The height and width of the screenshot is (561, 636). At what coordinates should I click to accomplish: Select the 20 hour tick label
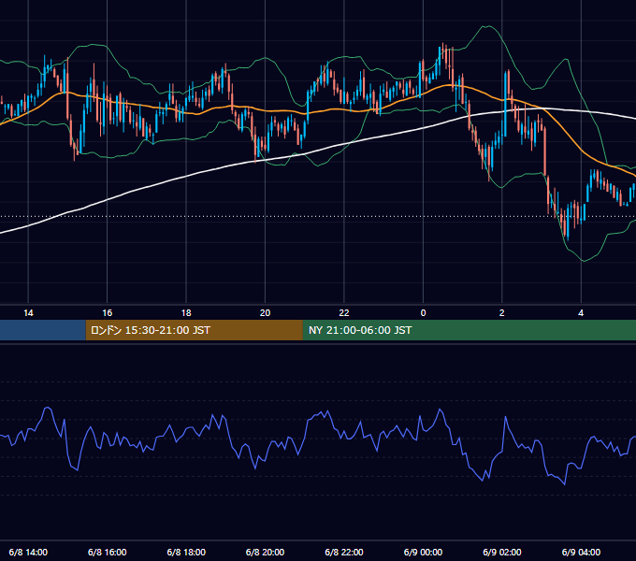point(265,313)
